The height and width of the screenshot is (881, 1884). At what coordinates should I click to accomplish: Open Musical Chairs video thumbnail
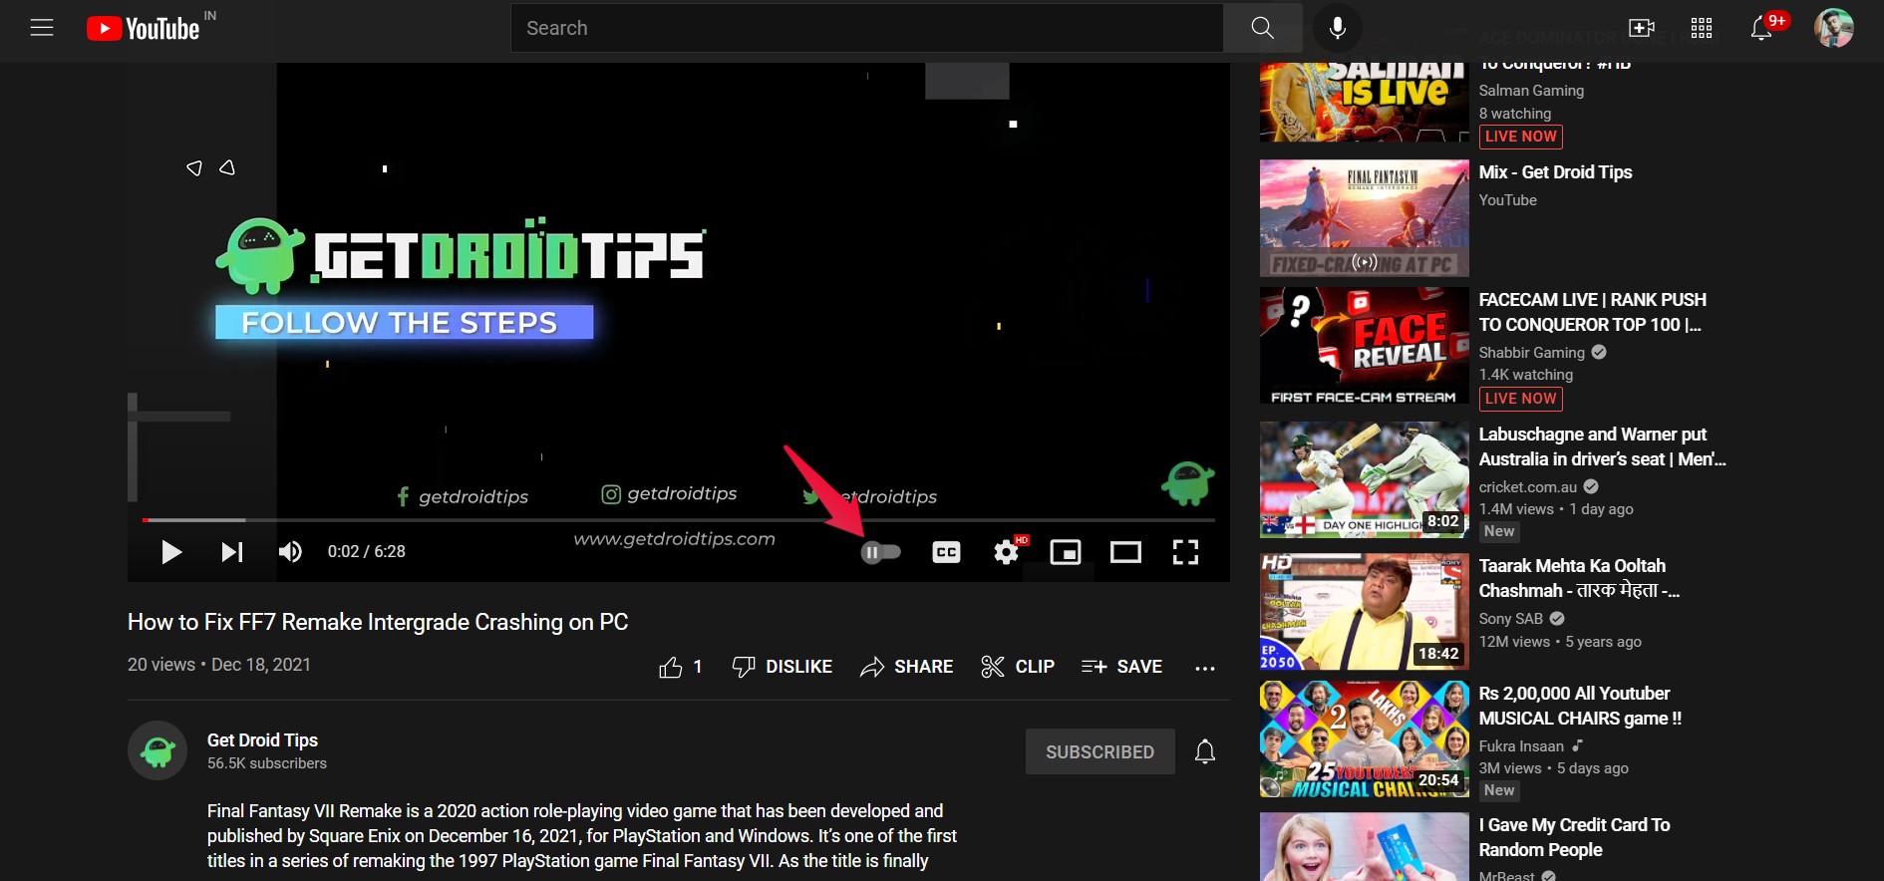1365,739
